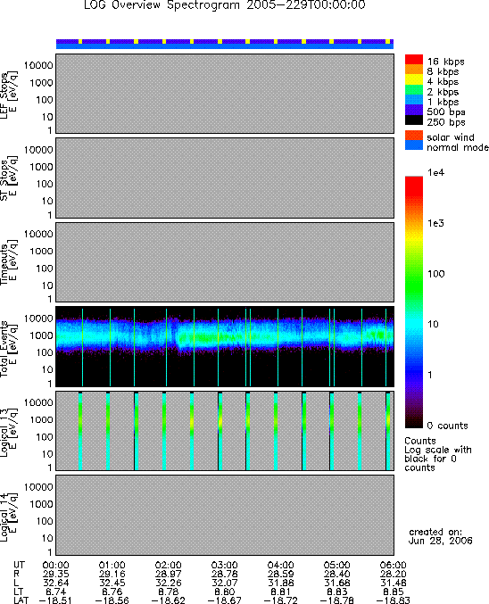Click the normal mode blue swatch
This screenshot has width=489, height=604.
coord(413,145)
